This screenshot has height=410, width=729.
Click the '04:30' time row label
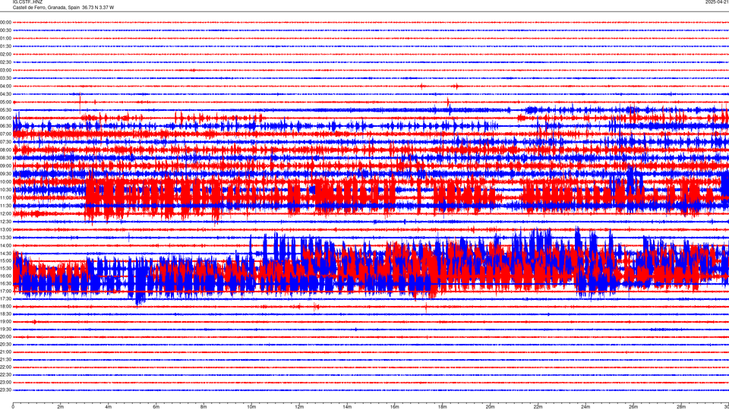[5, 94]
